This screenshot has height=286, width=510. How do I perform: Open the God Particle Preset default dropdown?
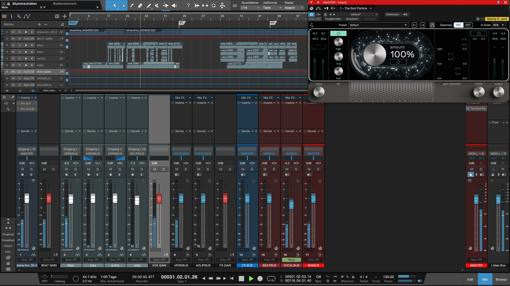(x=378, y=25)
